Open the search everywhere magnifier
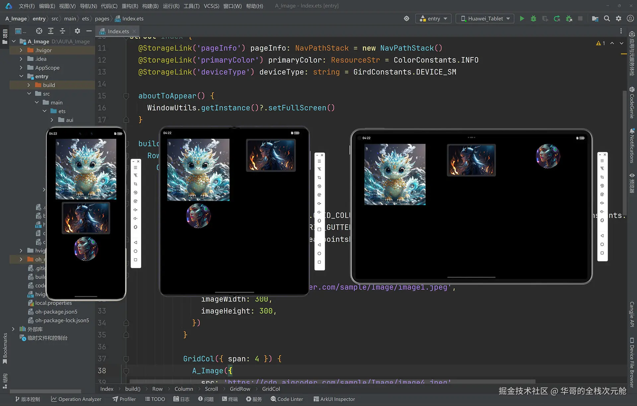This screenshot has width=637, height=406. (607, 19)
